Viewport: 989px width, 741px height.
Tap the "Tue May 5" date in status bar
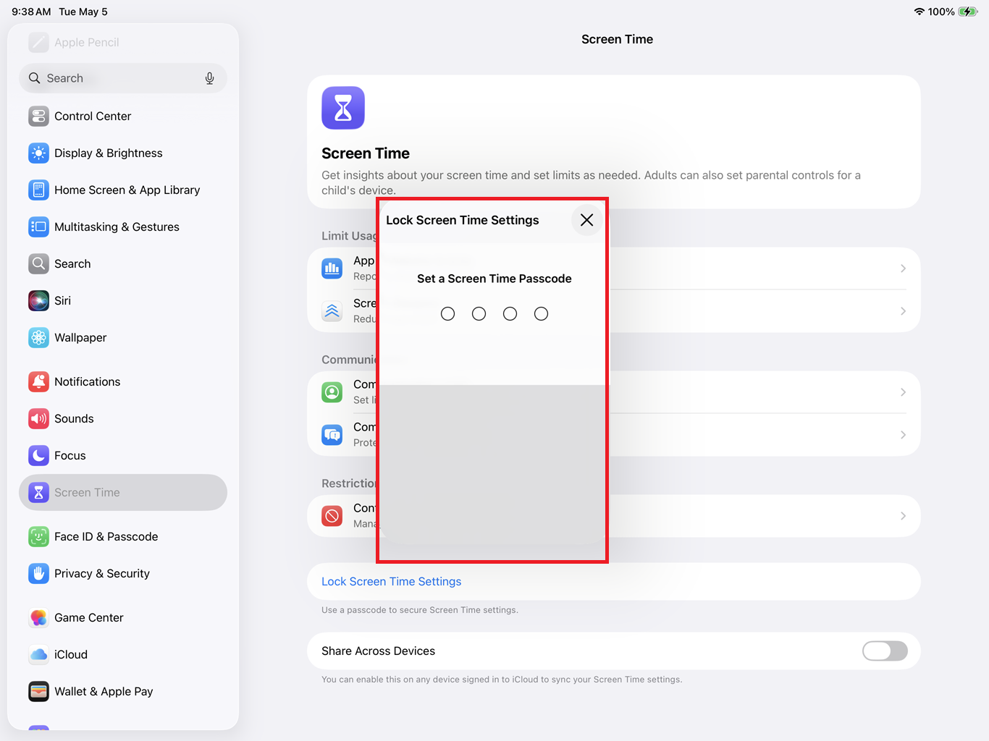(83, 12)
